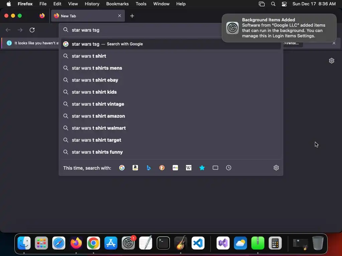Open Trash in the Dock

pos(318,243)
